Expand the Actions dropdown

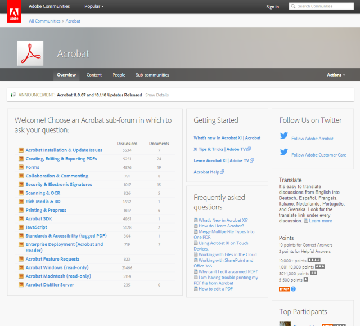point(336,75)
